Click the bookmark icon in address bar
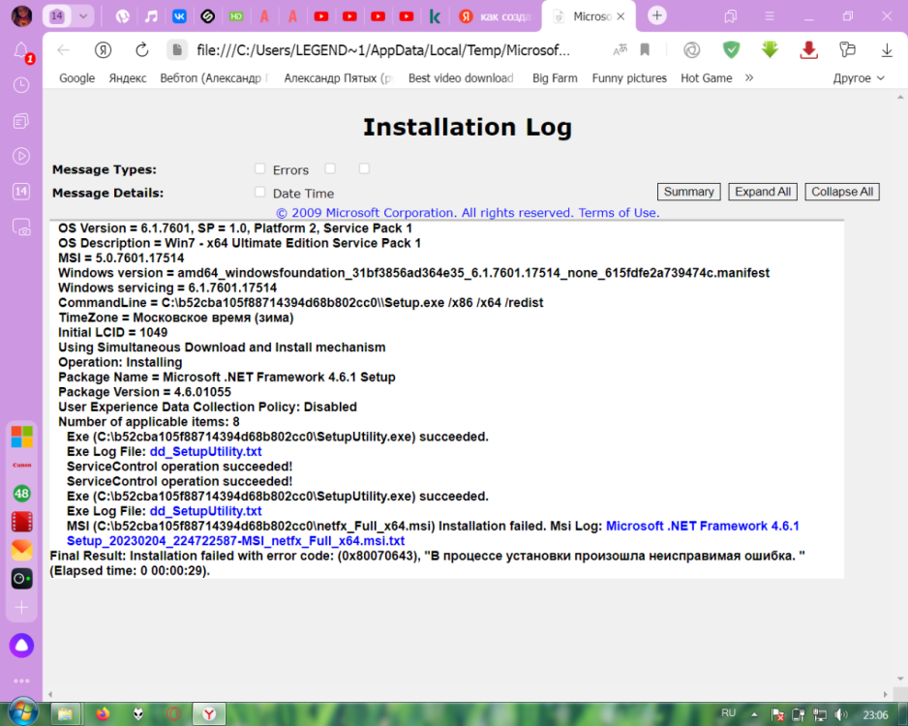 (x=645, y=50)
